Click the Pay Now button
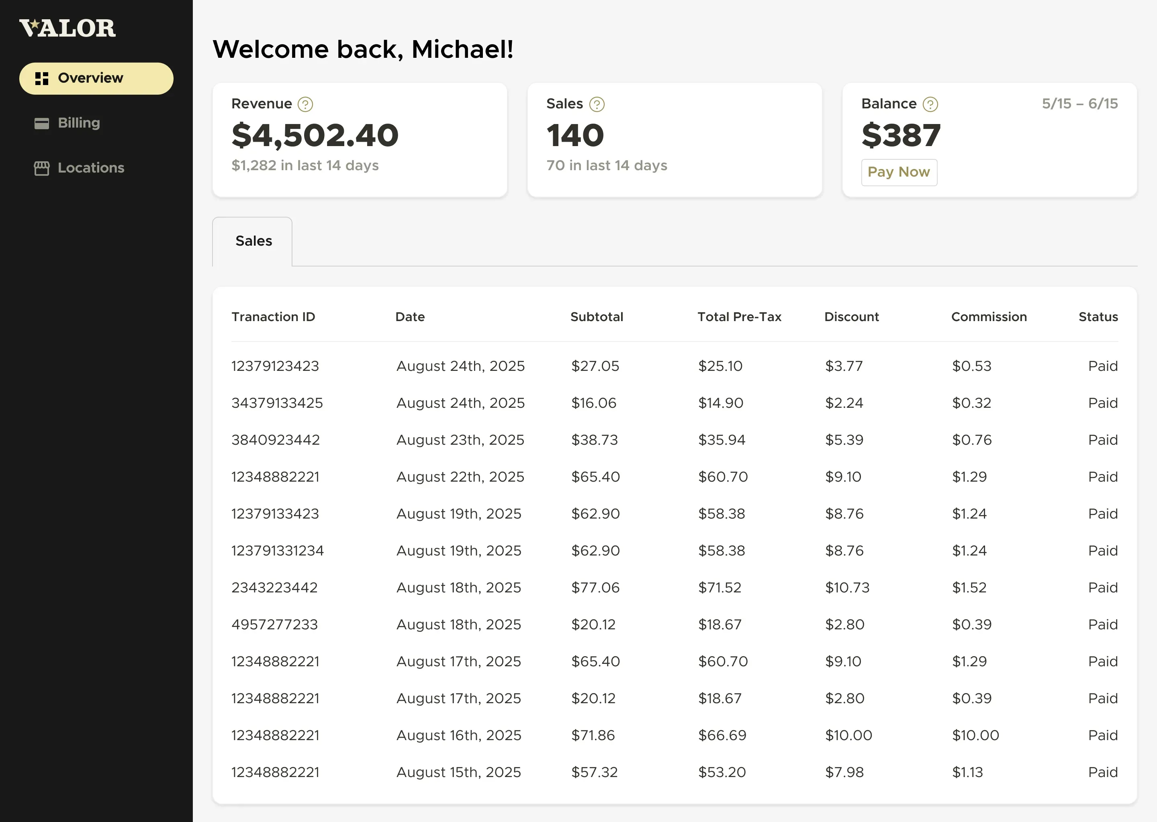This screenshot has height=822, width=1157. [x=899, y=172]
